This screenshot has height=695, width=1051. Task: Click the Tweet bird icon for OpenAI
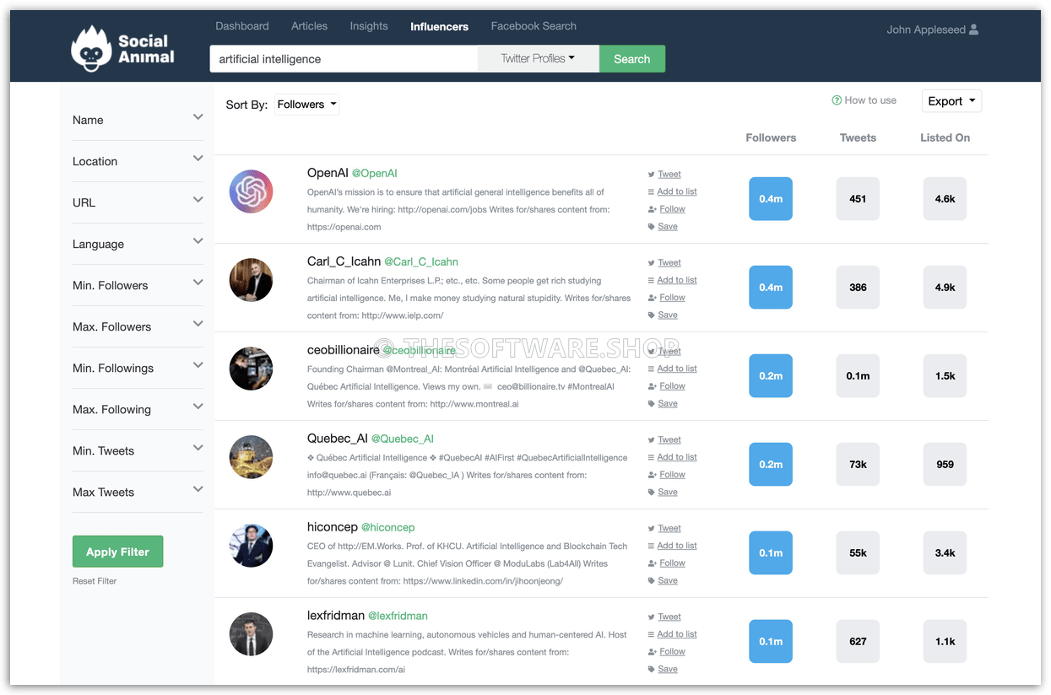651,175
